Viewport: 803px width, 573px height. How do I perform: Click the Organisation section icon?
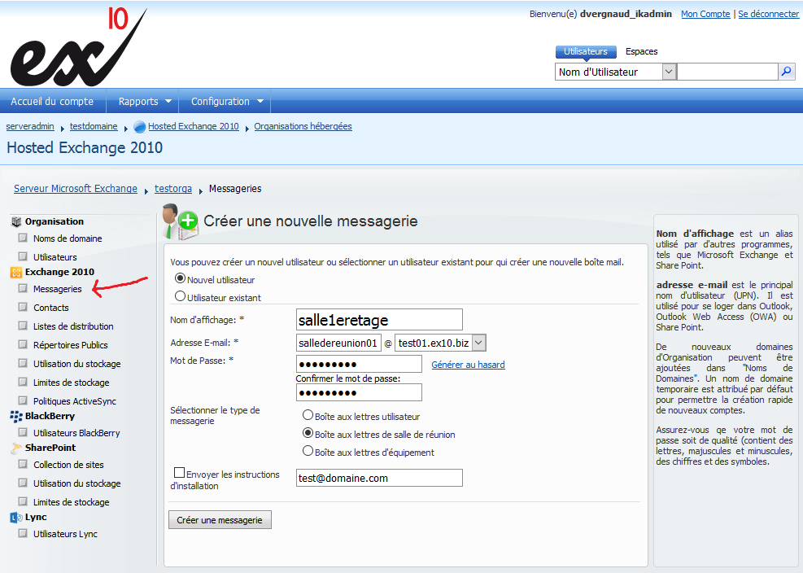(16, 221)
